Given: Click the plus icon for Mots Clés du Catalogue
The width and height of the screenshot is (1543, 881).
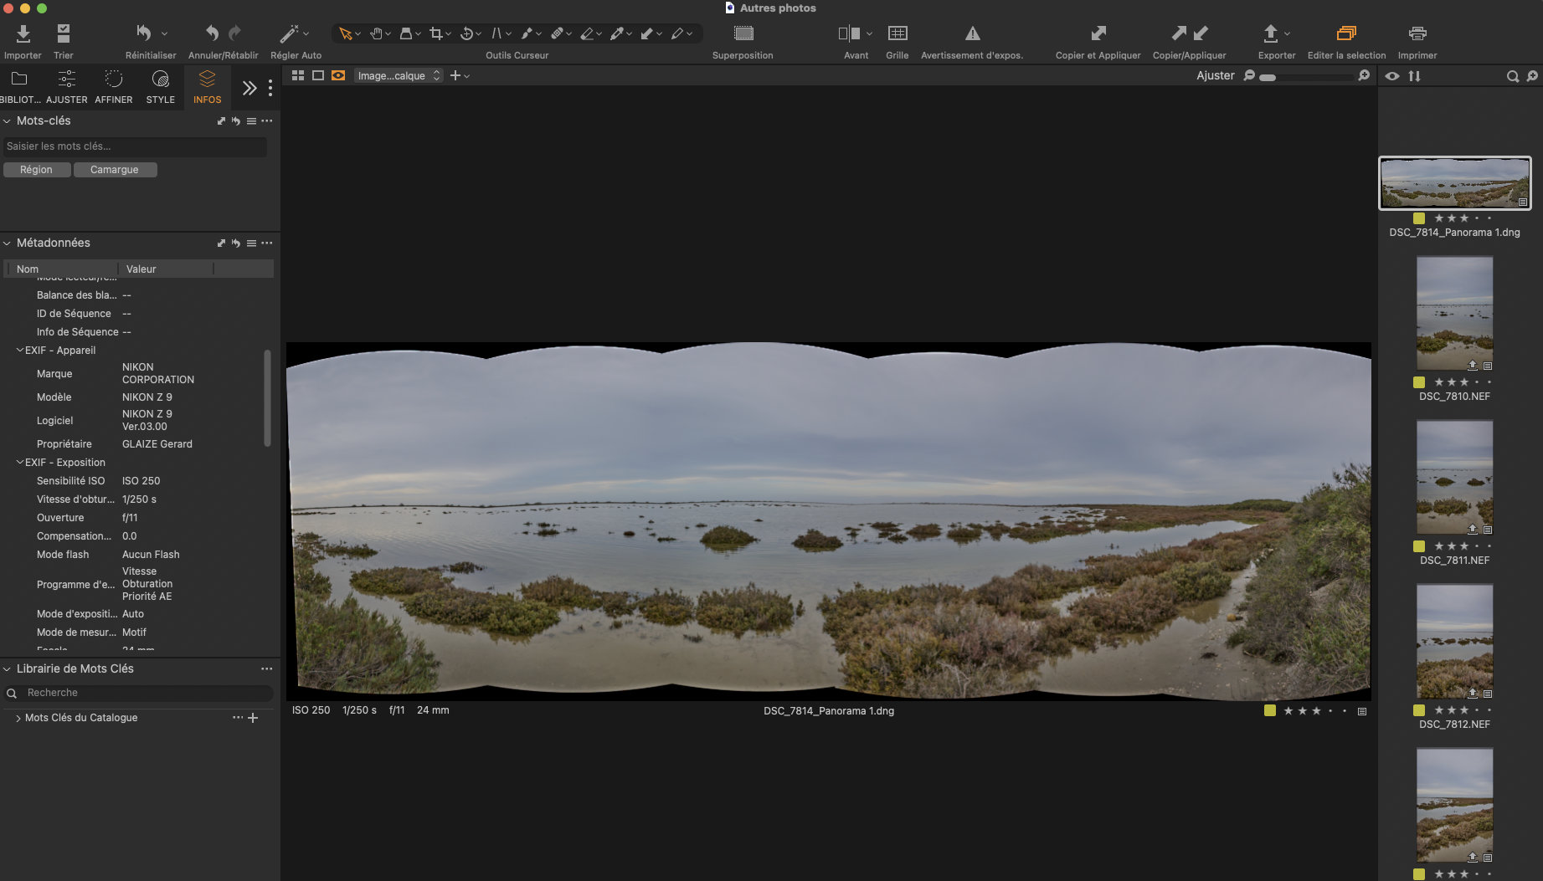Looking at the screenshot, I should click(x=253, y=718).
